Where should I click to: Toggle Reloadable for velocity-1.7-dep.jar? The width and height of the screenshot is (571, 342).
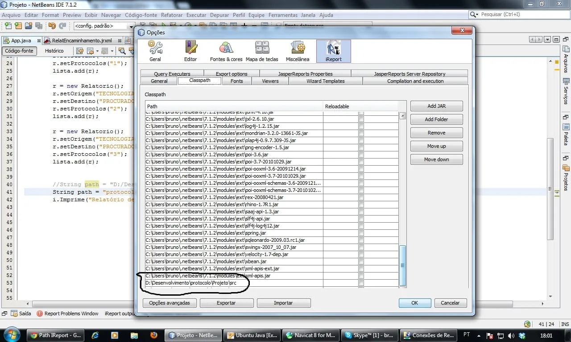361,254
